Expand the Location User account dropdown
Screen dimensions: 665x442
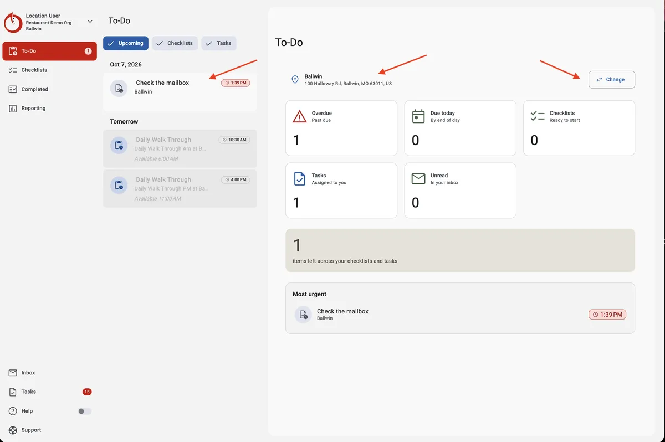pyautogui.click(x=90, y=22)
